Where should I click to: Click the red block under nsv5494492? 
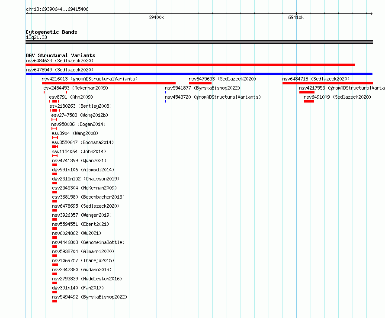coord(55,301)
